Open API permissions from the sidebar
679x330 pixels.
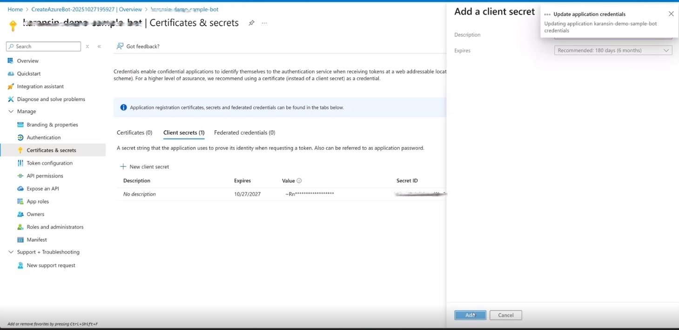21,175
